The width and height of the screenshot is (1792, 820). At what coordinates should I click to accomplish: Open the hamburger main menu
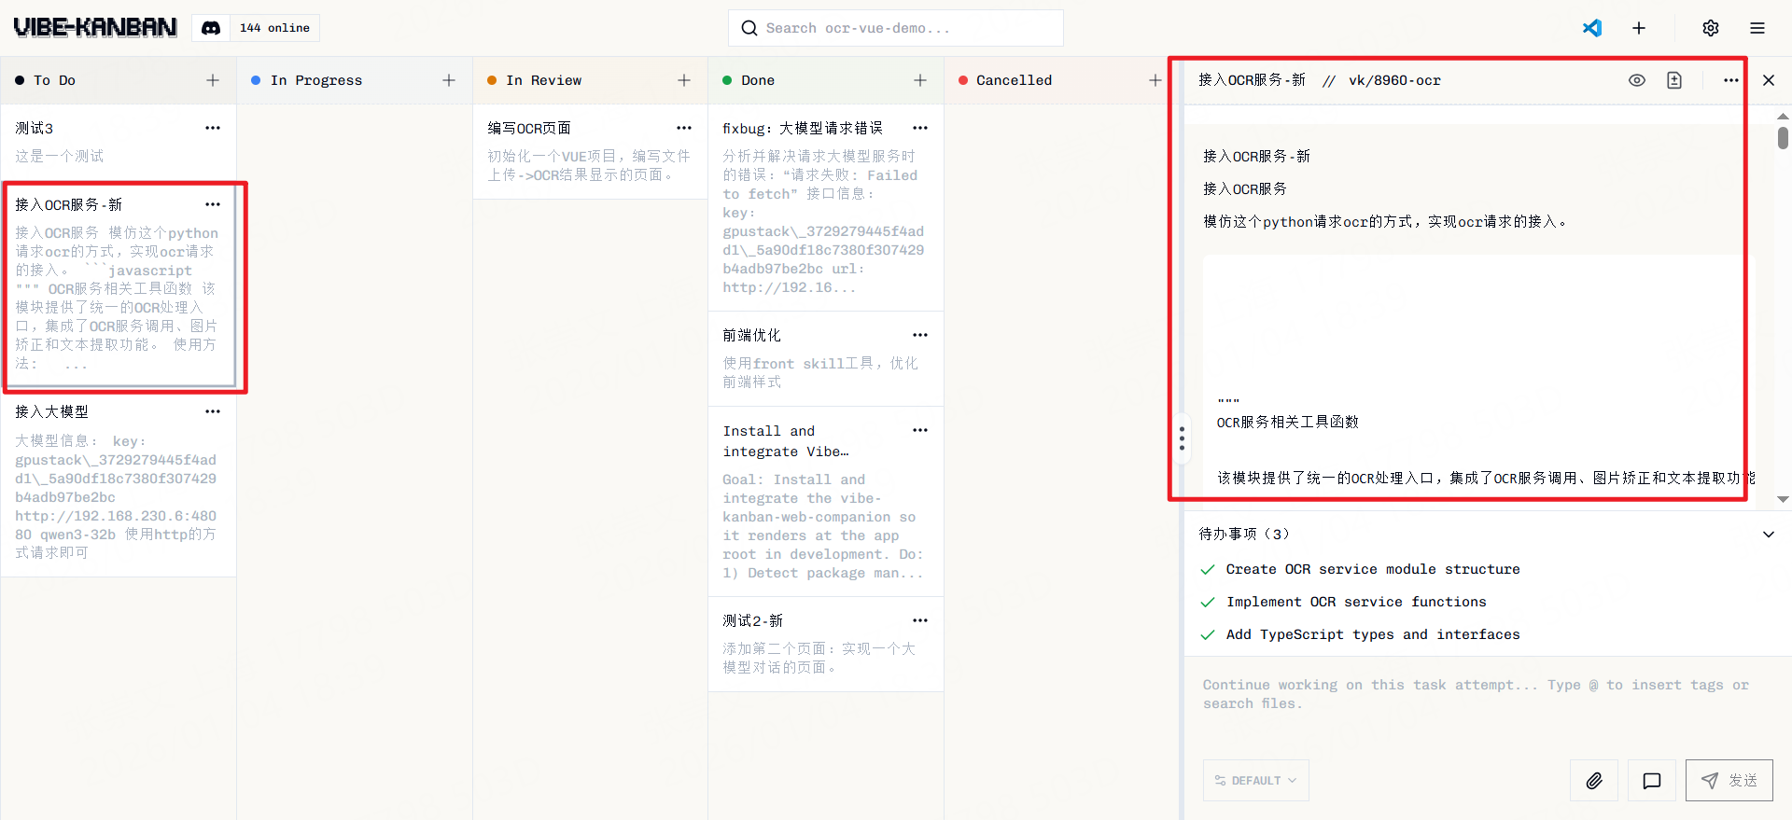(1757, 28)
